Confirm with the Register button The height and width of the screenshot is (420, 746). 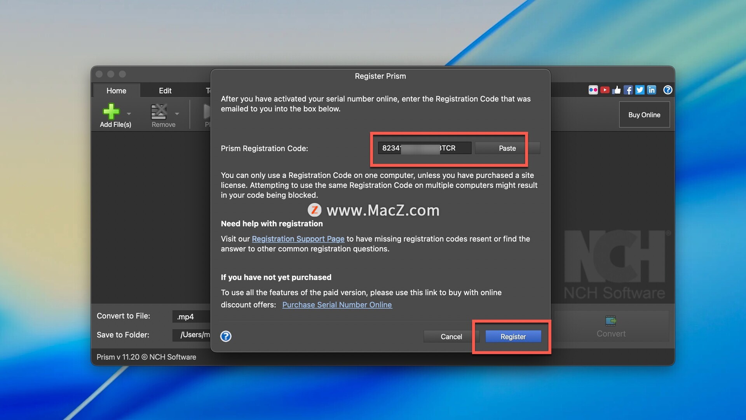[x=513, y=337]
